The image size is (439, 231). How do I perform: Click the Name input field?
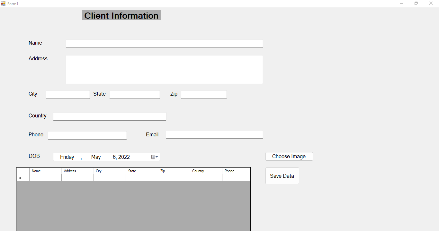[x=164, y=44]
